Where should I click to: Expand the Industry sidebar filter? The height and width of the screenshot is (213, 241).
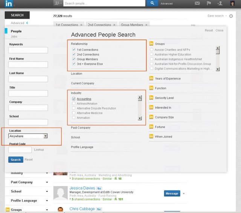(x=47, y=173)
